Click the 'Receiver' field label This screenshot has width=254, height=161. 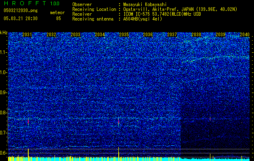coord(82,14)
